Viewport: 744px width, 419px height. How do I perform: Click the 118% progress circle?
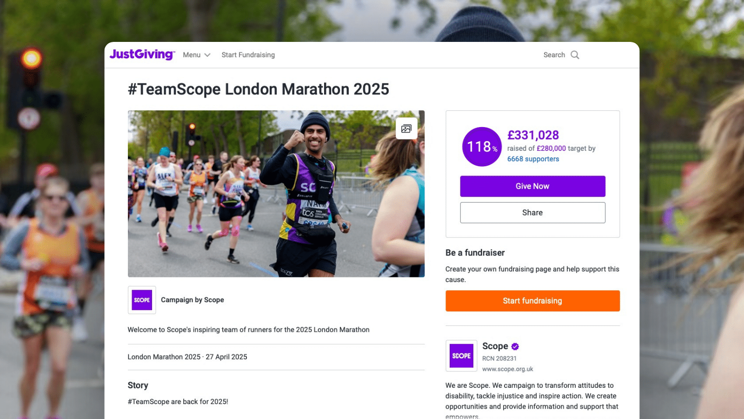[482, 147]
